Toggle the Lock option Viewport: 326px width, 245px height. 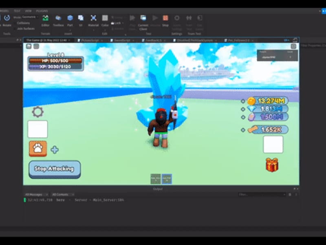click(x=117, y=23)
